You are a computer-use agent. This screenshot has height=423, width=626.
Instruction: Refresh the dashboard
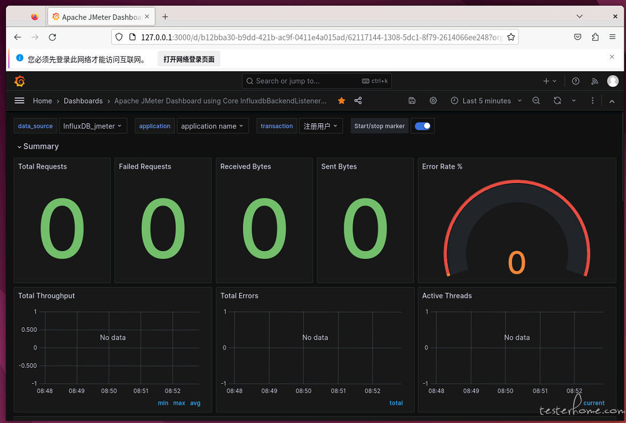(x=557, y=101)
